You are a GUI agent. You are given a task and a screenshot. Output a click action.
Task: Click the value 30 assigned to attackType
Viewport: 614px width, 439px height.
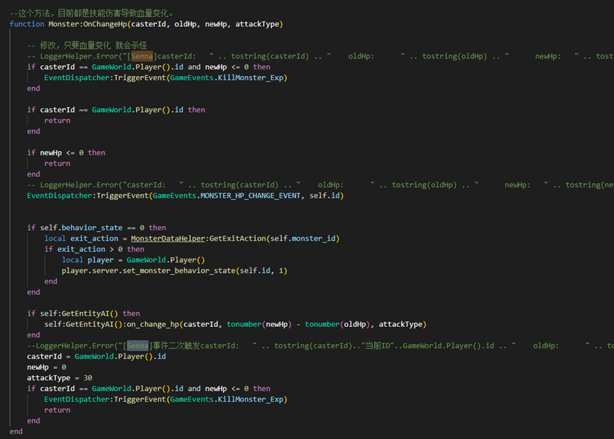(x=87, y=378)
